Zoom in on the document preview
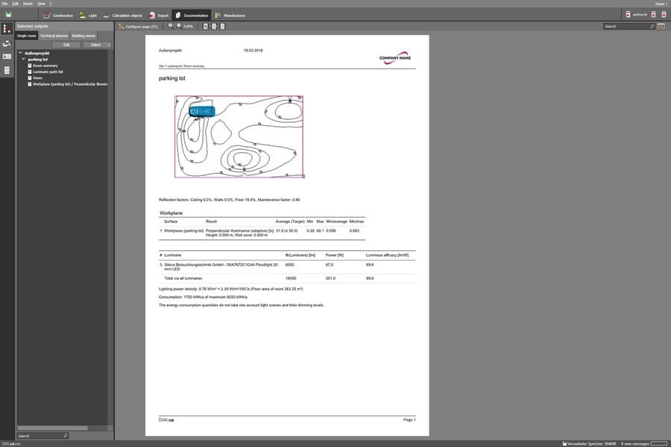 tap(170, 26)
